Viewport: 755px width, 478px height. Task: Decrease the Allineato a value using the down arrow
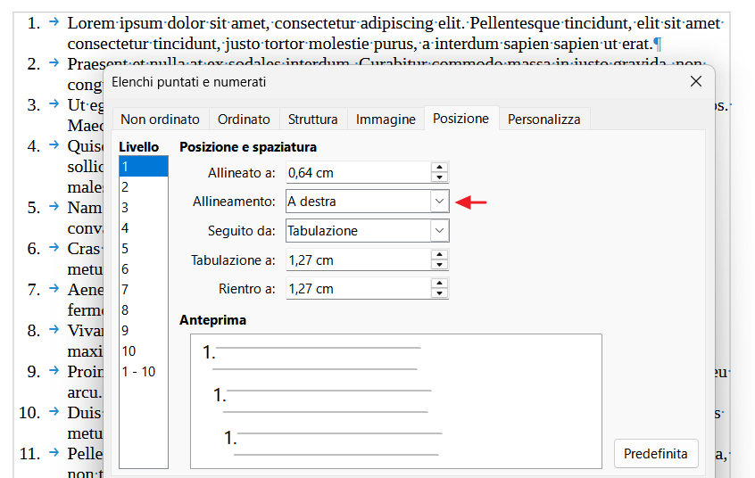coord(439,177)
